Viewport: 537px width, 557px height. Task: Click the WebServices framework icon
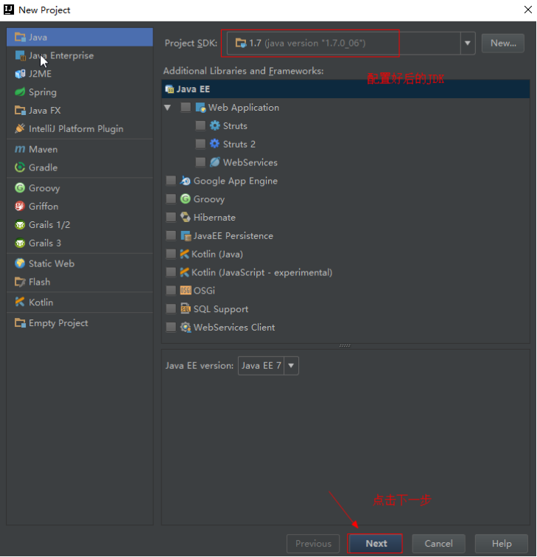pos(215,162)
